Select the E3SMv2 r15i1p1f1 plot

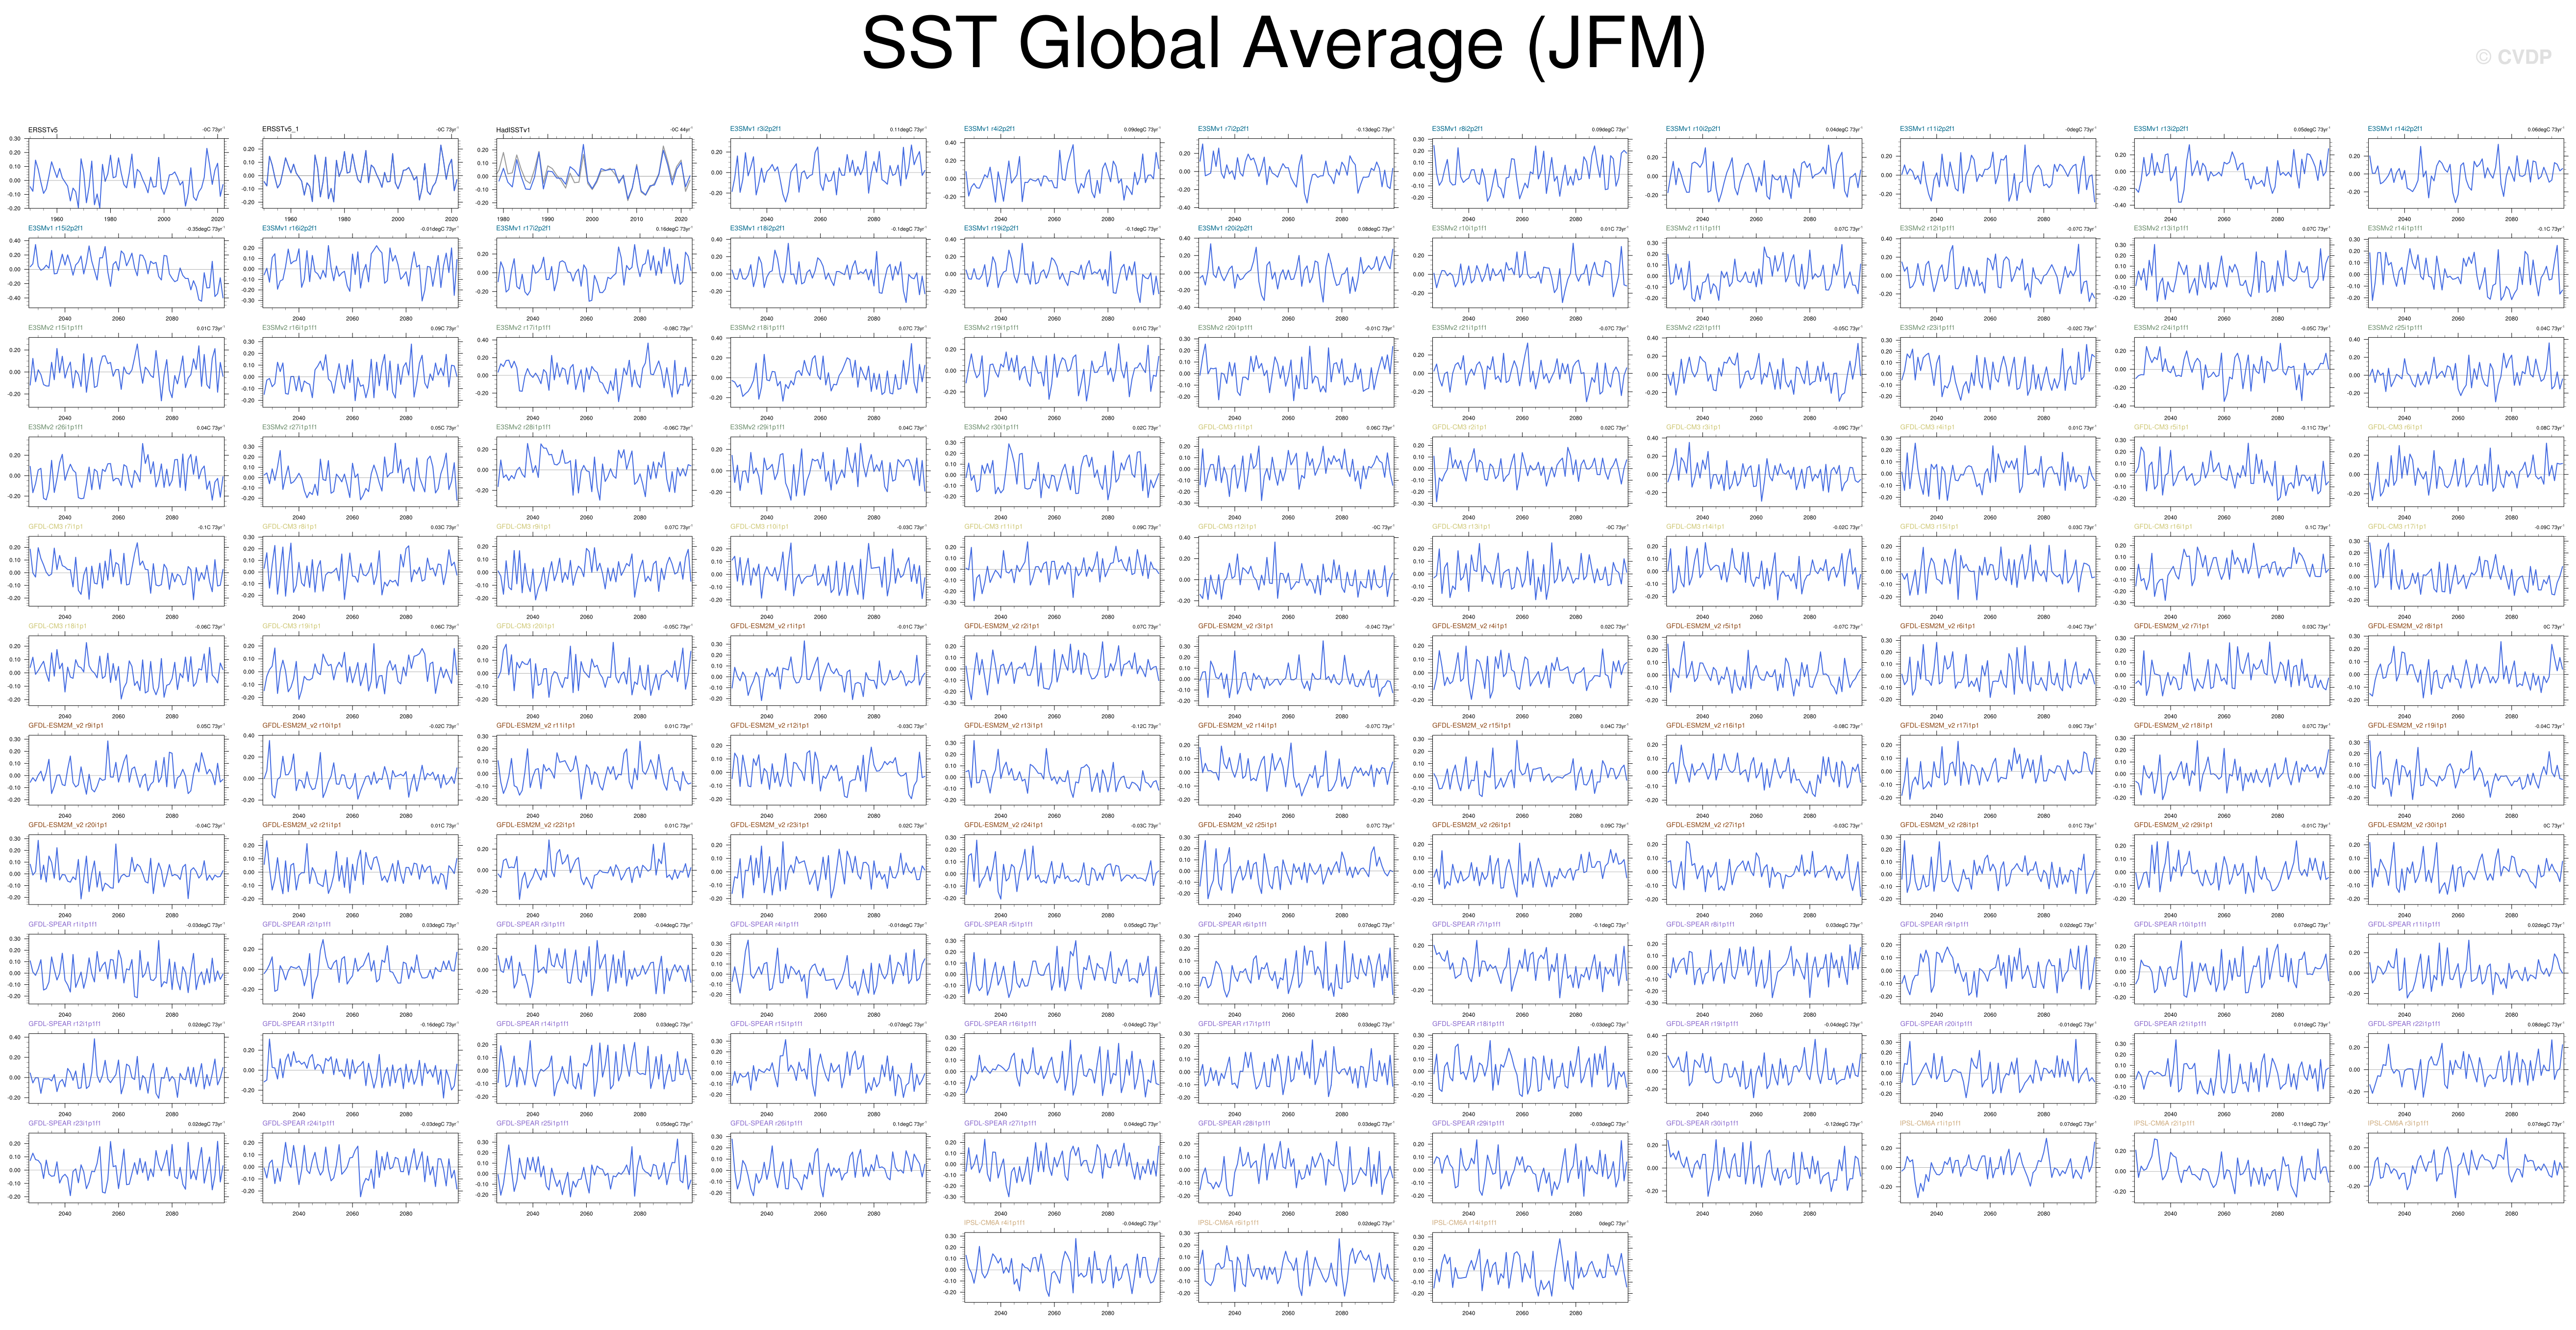pos(127,371)
